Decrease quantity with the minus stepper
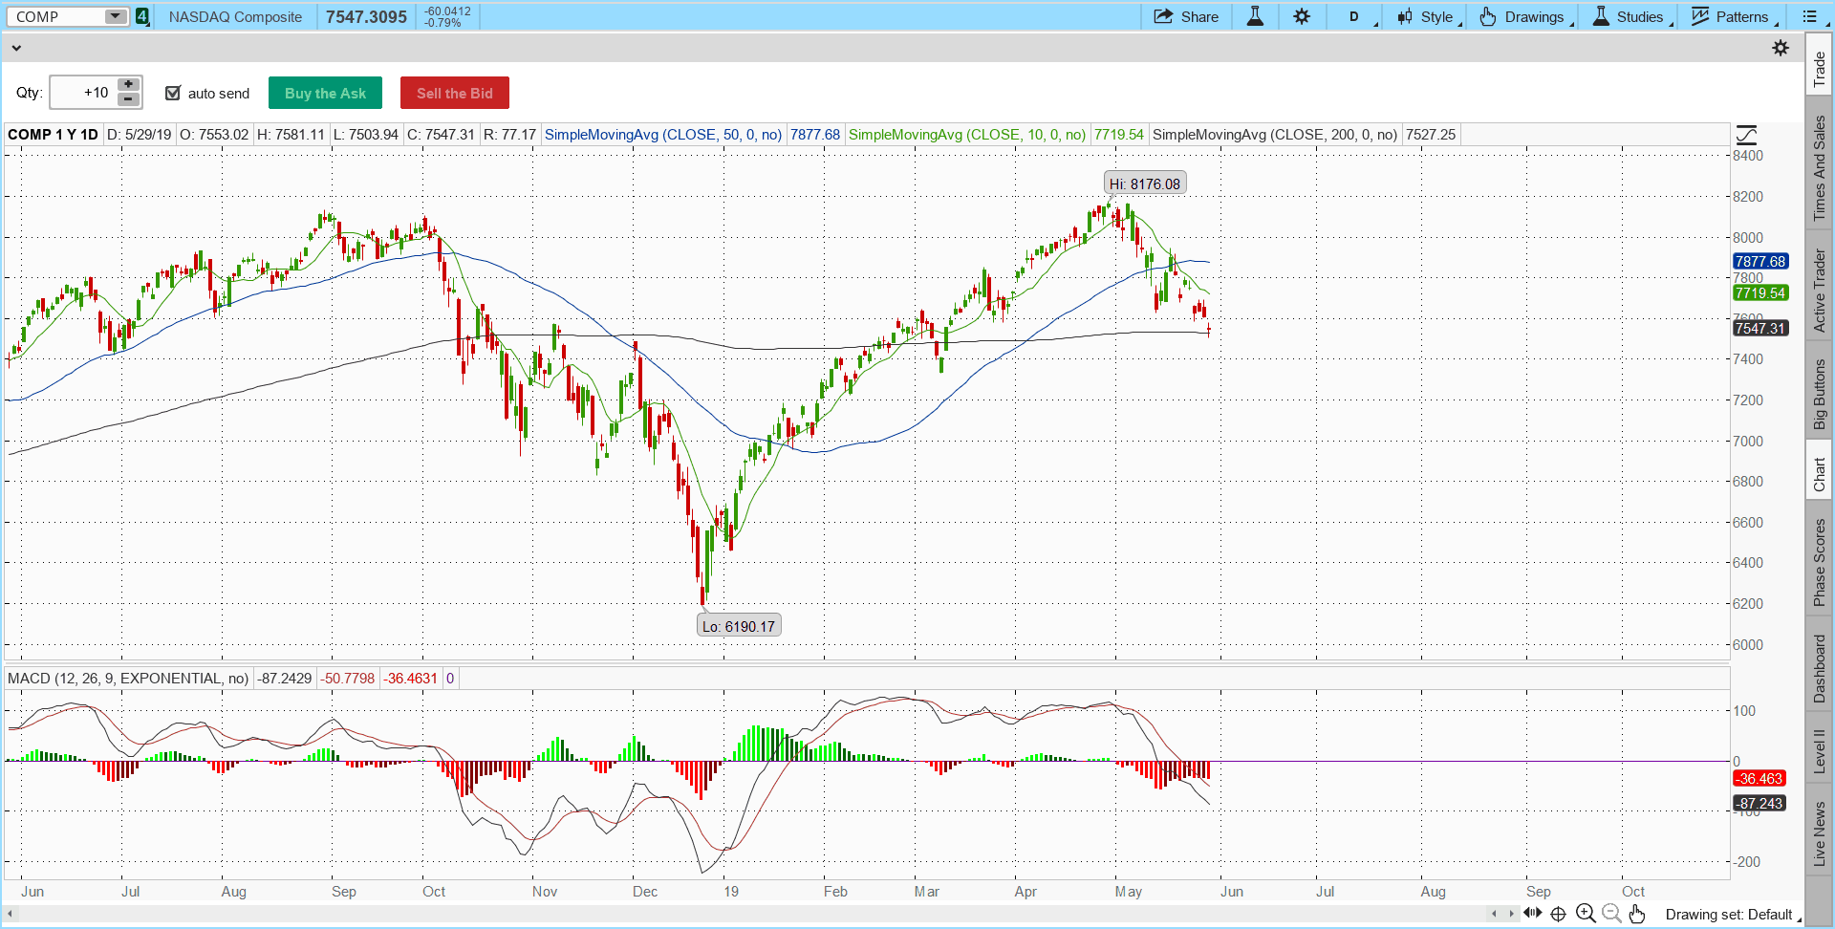 (x=128, y=99)
